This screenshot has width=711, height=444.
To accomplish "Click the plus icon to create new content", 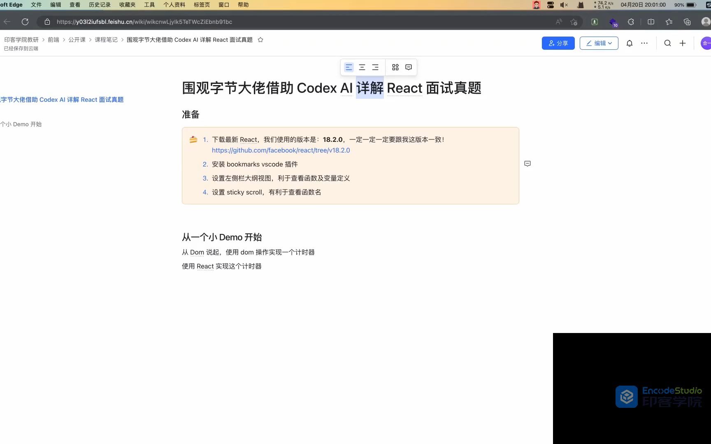I will (x=683, y=43).
